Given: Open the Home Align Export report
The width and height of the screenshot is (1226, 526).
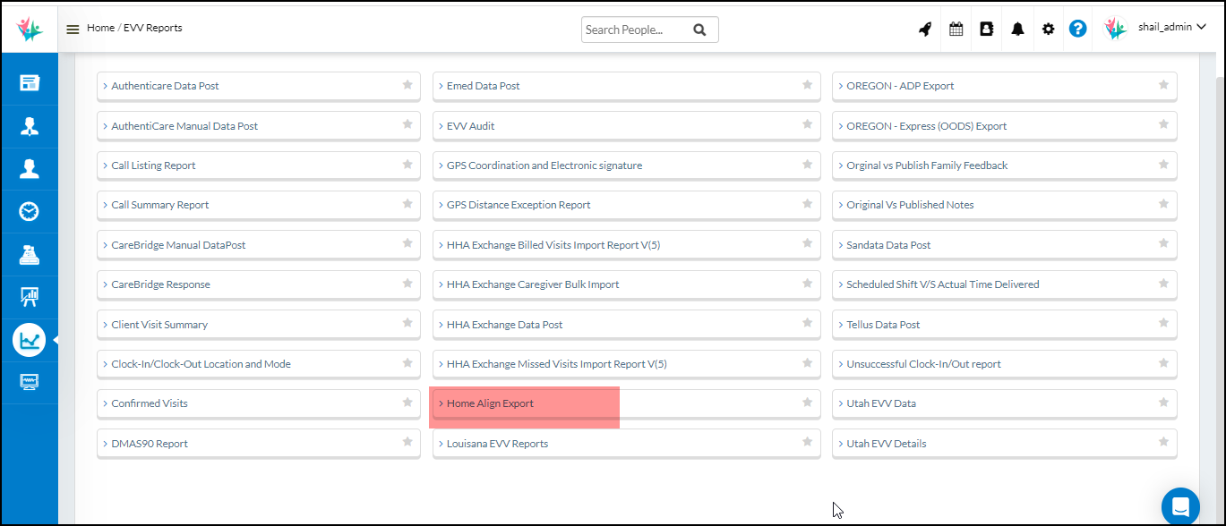Looking at the screenshot, I should tap(490, 403).
